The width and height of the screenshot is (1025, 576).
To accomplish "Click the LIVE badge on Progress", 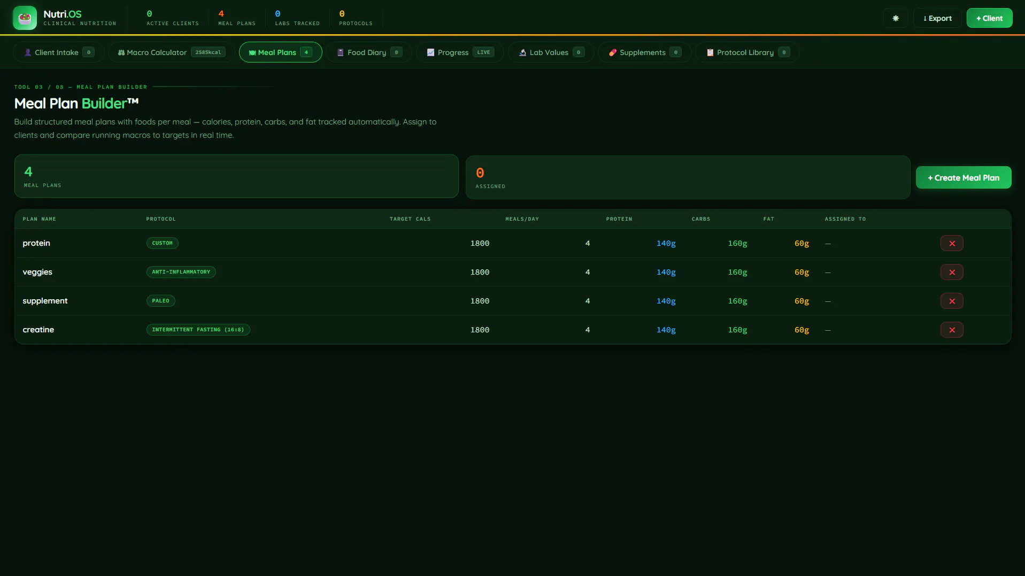I will 483,52.
